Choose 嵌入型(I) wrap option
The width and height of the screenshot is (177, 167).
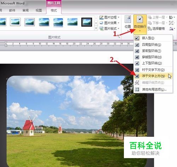pos(153,38)
